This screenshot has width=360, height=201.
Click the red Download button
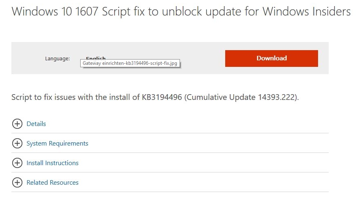(271, 58)
